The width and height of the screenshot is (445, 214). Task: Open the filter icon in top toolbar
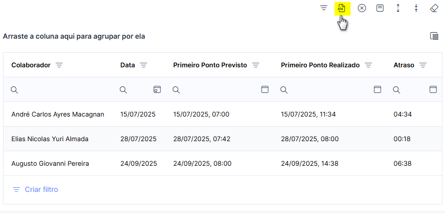click(x=323, y=8)
